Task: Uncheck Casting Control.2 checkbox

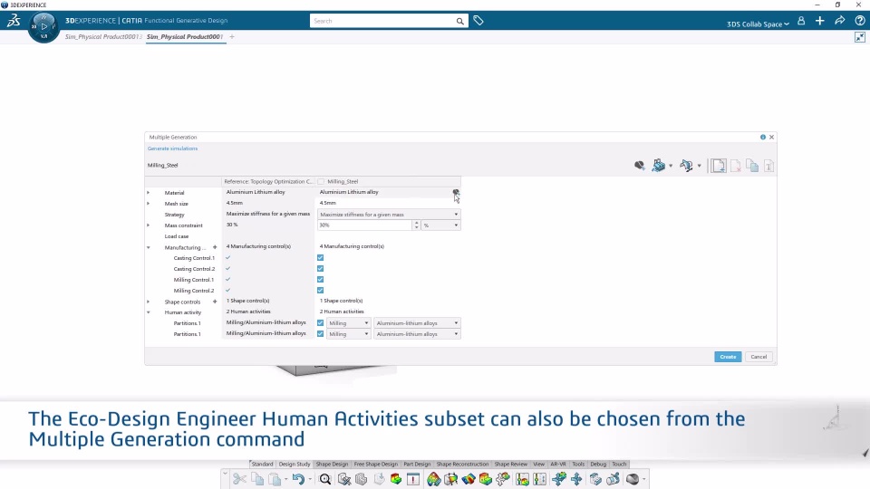Action: click(320, 268)
